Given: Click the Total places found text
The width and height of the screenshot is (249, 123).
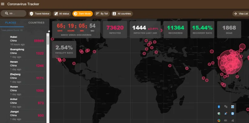Looking at the screenshot, I should (12, 30).
